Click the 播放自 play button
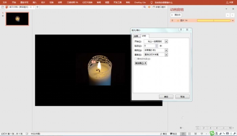 click(x=176, y=15)
